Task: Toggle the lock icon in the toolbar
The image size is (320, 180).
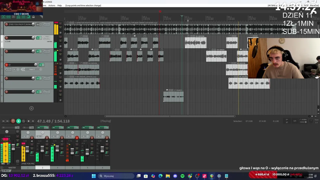Action: [33, 17]
